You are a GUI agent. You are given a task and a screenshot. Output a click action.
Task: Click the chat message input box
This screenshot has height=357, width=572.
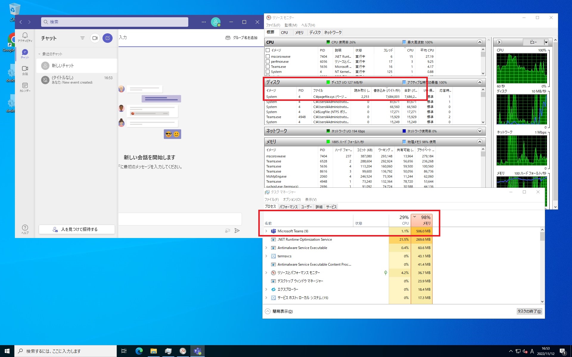[180, 219]
